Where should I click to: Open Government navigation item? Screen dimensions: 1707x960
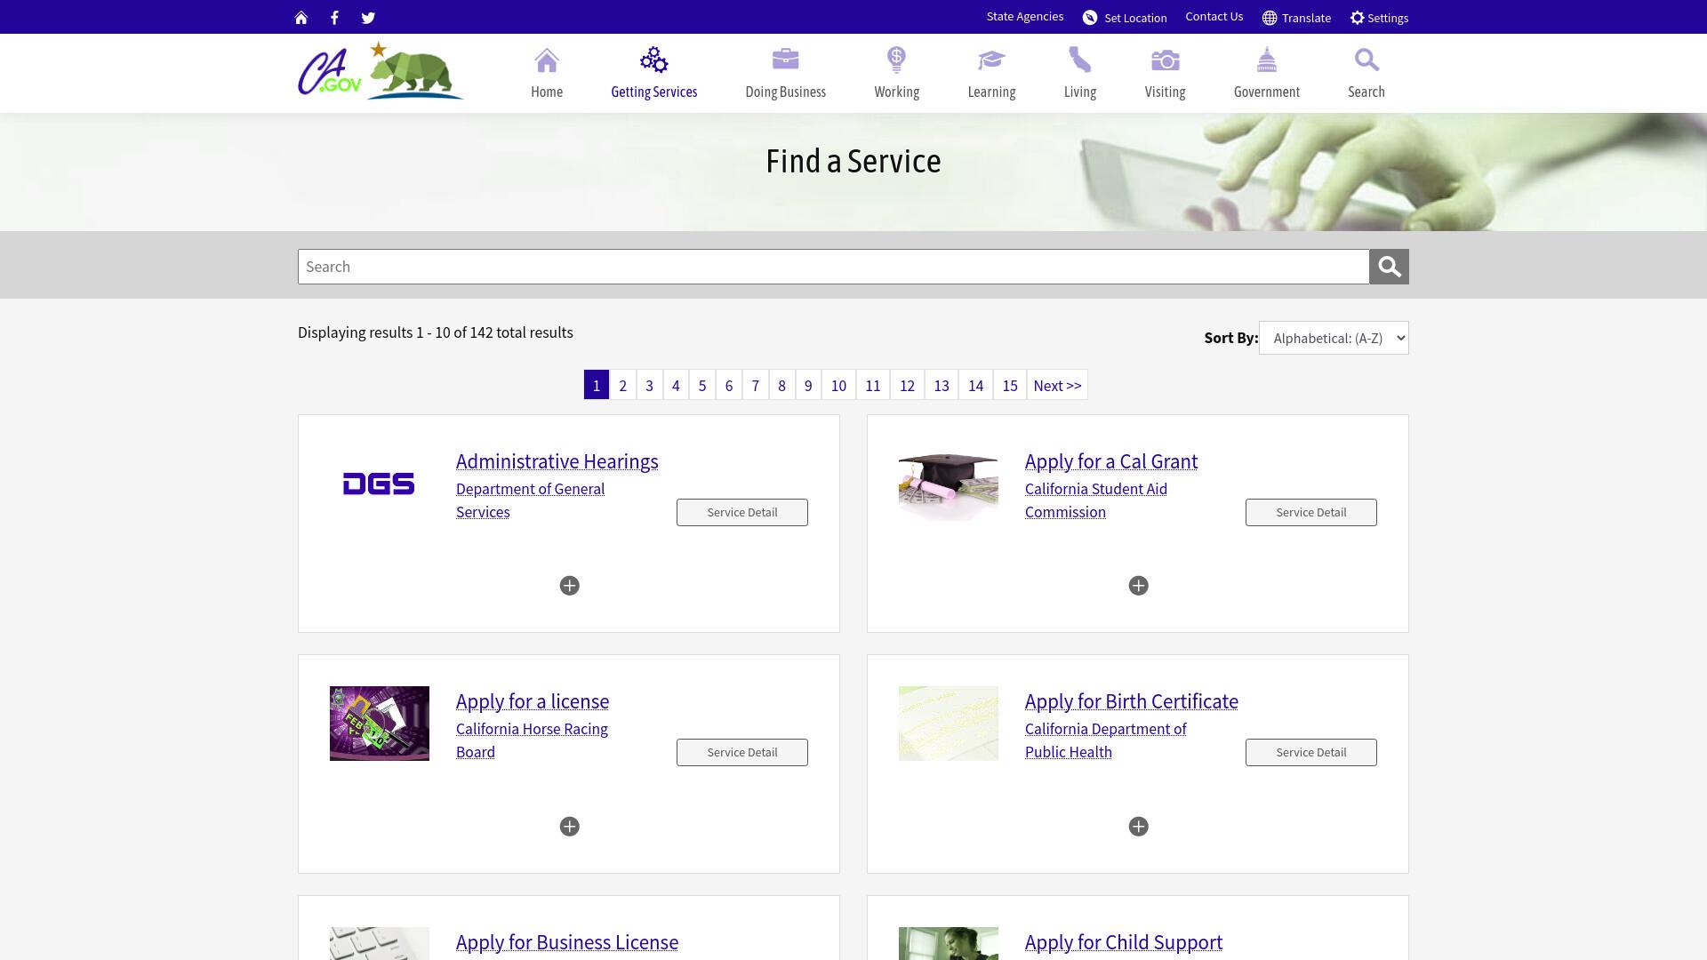(x=1267, y=73)
